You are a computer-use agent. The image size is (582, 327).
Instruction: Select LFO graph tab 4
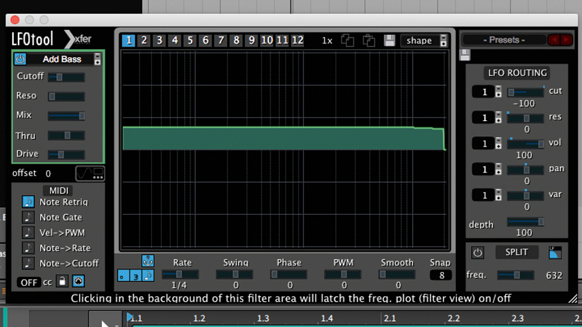pyautogui.click(x=175, y=40)
